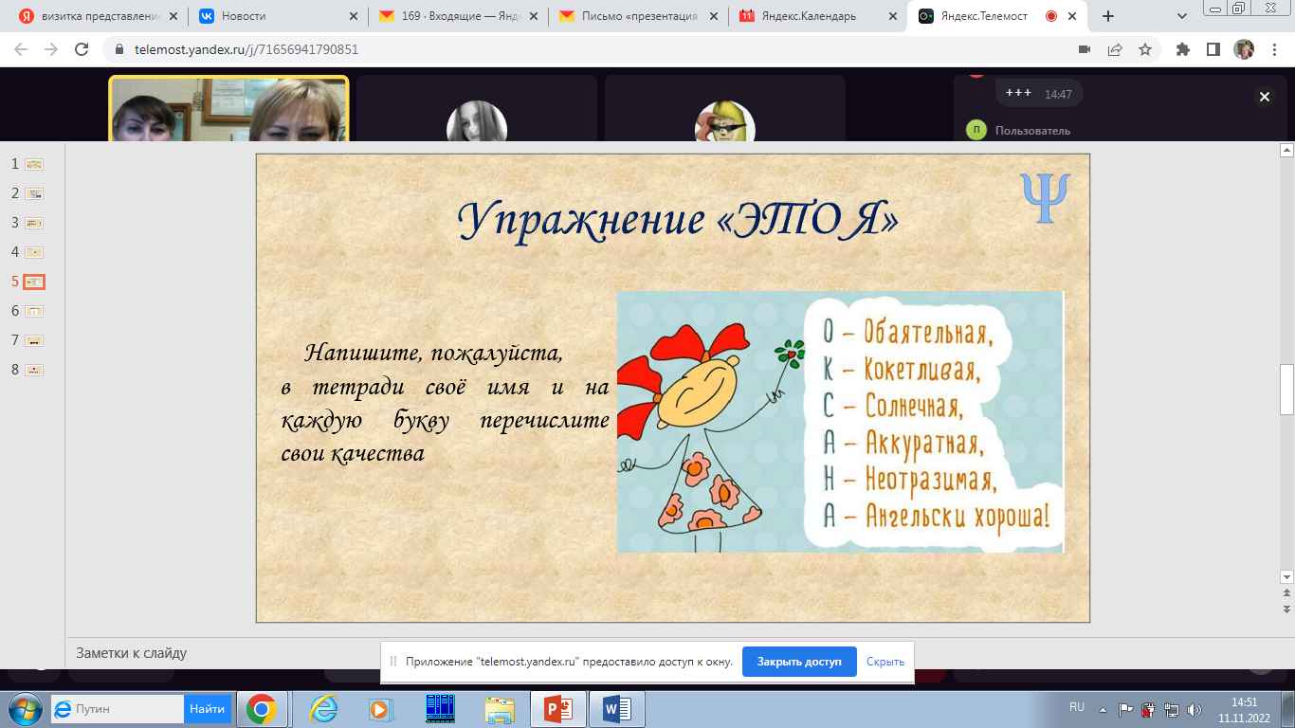This screenshot has width=1295, height=728.
Task: Click the blue Psi symbol on slide
Action: pyautogui.click(x=1045, y=198)
